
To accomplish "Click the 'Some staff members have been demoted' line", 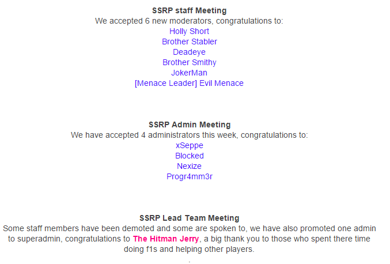I will click(190, 228).
